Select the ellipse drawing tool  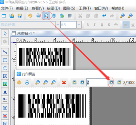(5, 68)
